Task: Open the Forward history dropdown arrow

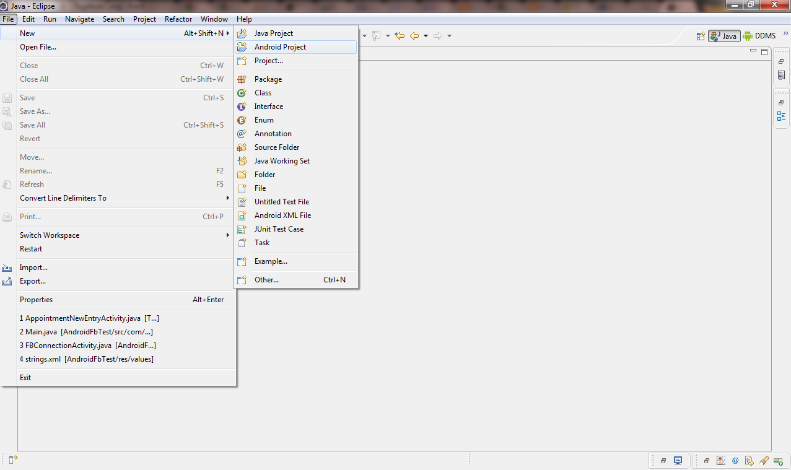Action: pyautogui.click(x=449, y=36)
